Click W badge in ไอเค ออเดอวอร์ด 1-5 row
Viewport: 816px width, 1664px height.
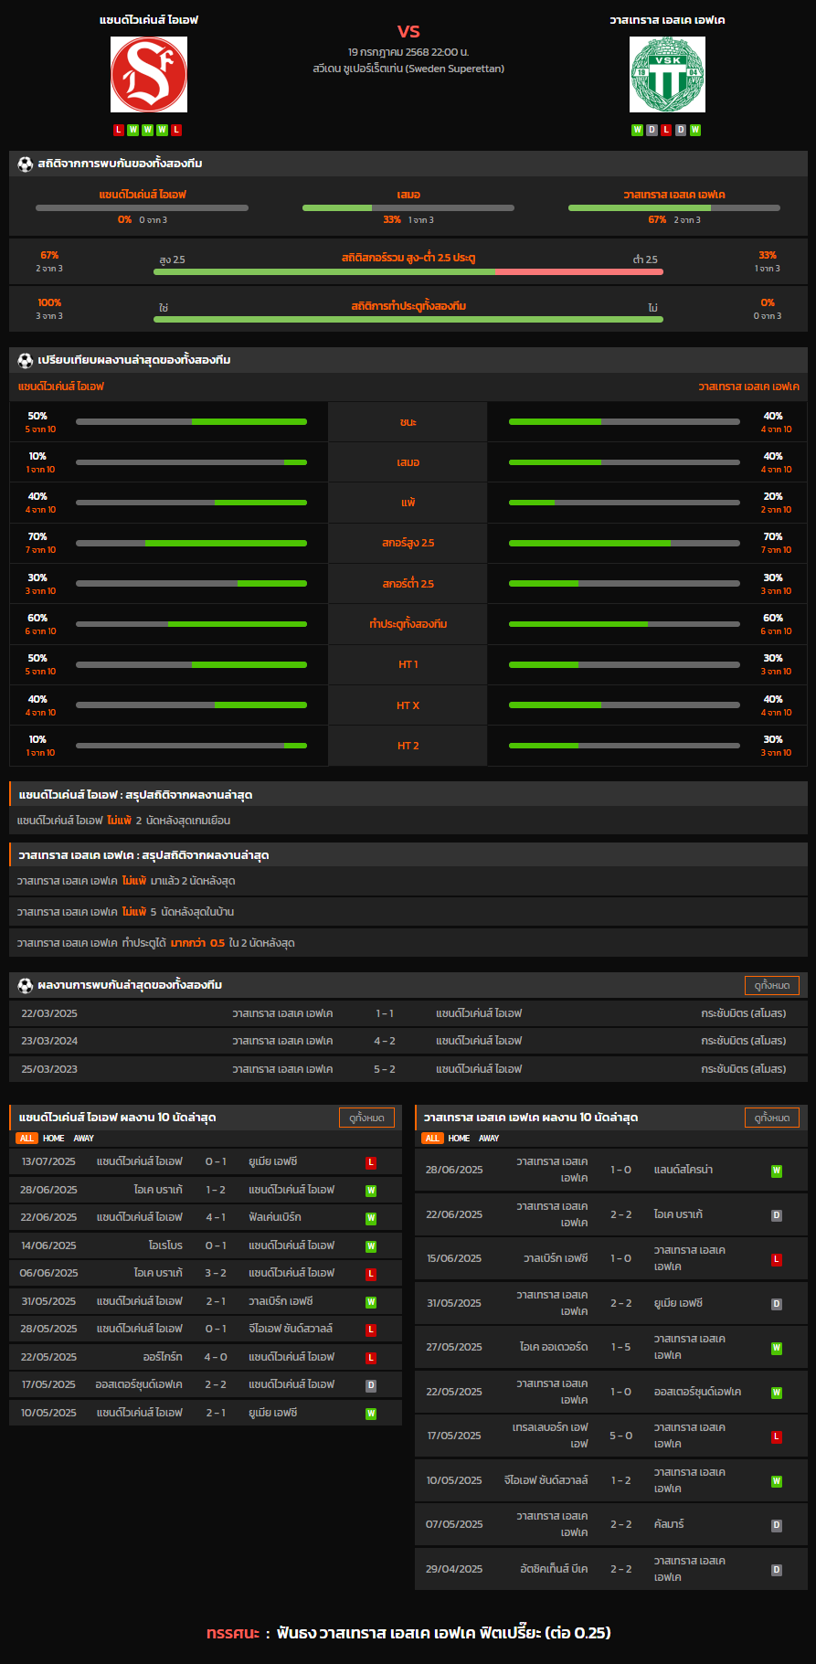pyautogui.click(x=777, y=1348)
